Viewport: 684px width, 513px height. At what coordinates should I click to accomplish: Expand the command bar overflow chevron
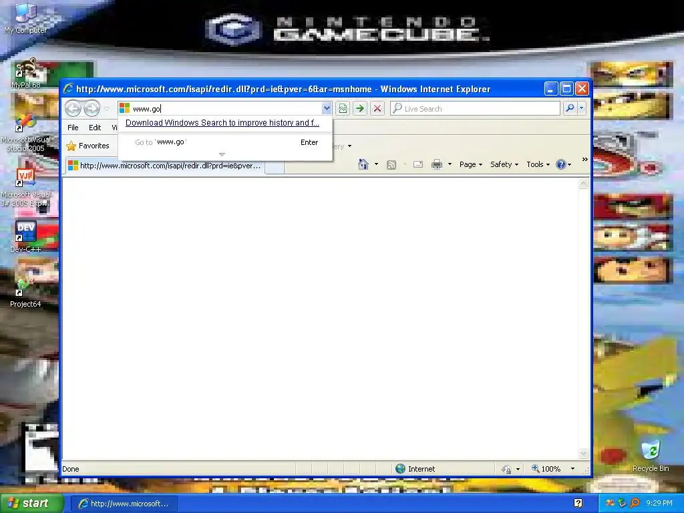584,160
